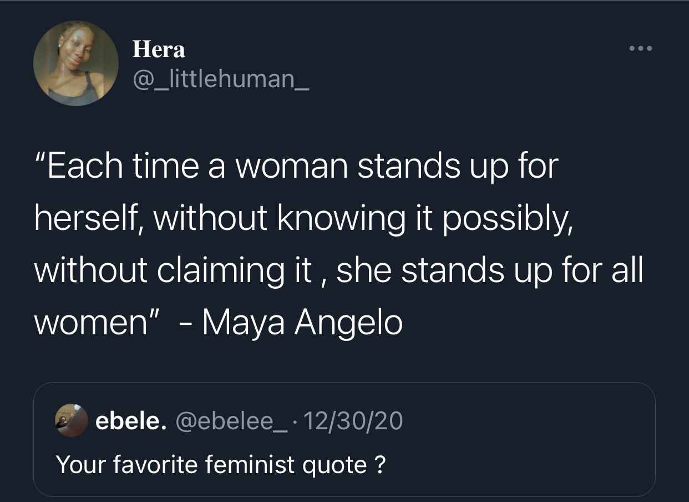Image resolution: width=689 pixels, height=502 pixels.
Task: Click the "Maya Angelo" attribution
Action: 302,322
